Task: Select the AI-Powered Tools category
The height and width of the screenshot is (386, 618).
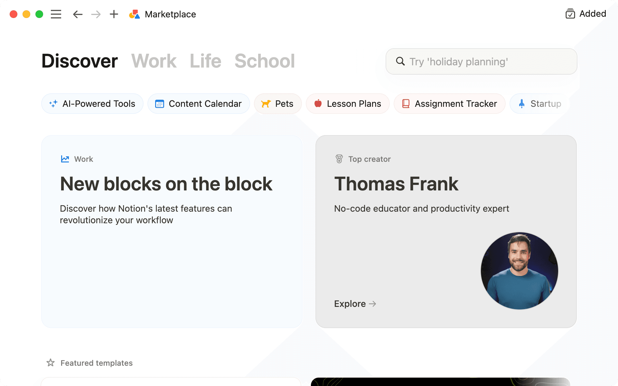Action: (92, 104)
